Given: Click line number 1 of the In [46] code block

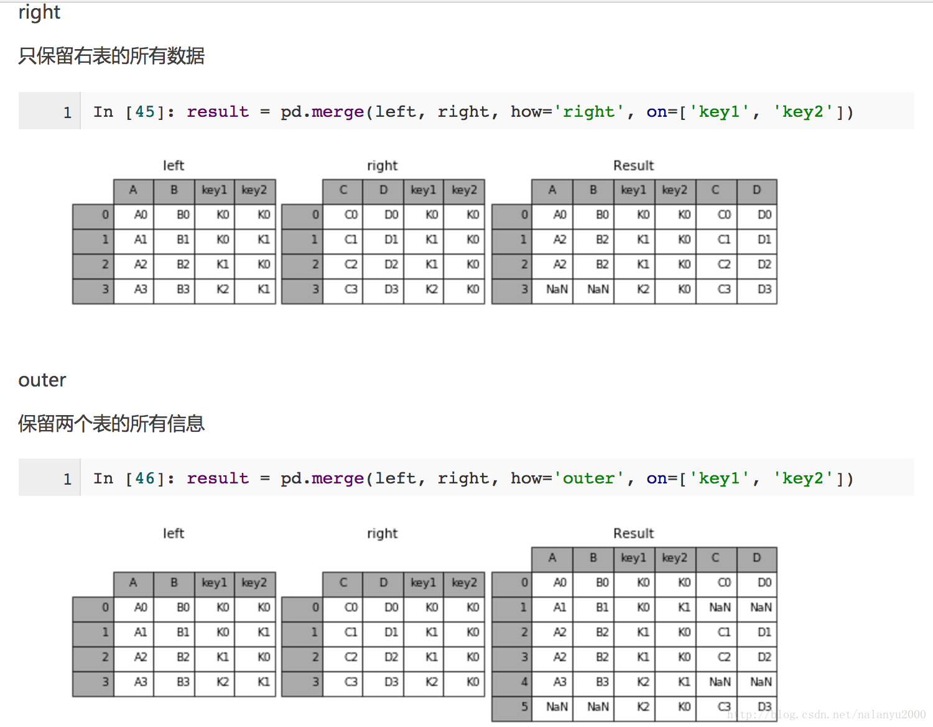Looking at the screenshot, I should click(67, 479).
